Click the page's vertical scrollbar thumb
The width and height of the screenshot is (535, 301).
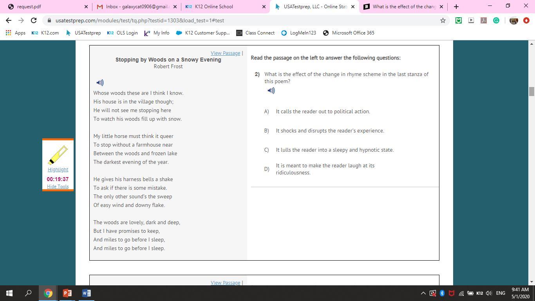(531, 91)
